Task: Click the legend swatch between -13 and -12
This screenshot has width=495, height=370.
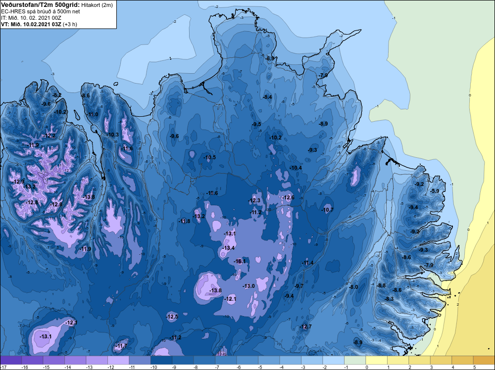Action: [x=97, y=360]
